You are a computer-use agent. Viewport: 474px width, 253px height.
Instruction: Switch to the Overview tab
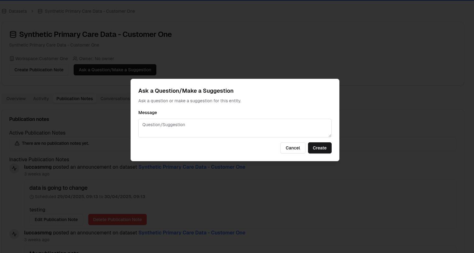pyautogui.click(x=16, y=99)
